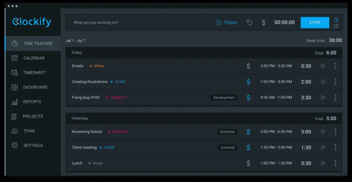
Task: Open more options for Fixing bug #100
Action: 335,97
